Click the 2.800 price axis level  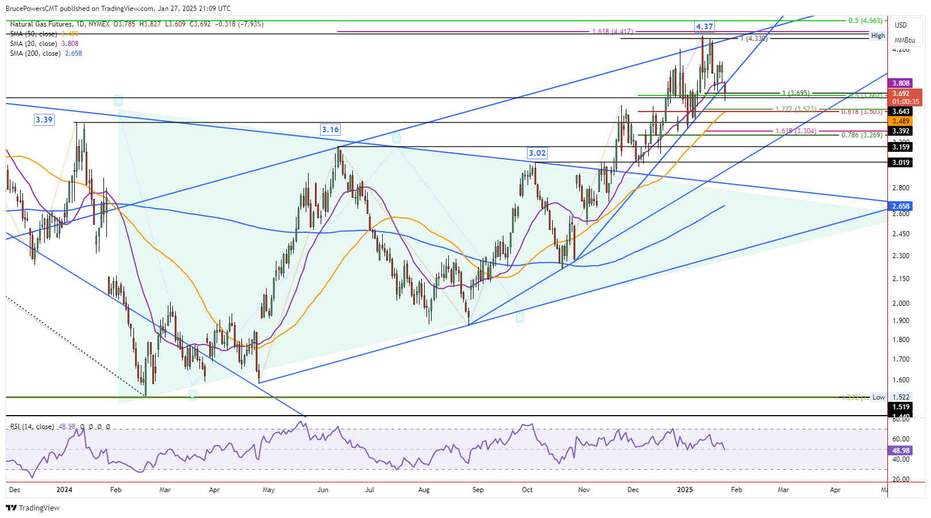pos(901,188)
